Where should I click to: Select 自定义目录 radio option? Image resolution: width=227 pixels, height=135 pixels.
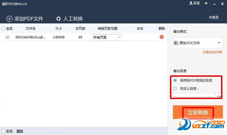pos(175,88)
